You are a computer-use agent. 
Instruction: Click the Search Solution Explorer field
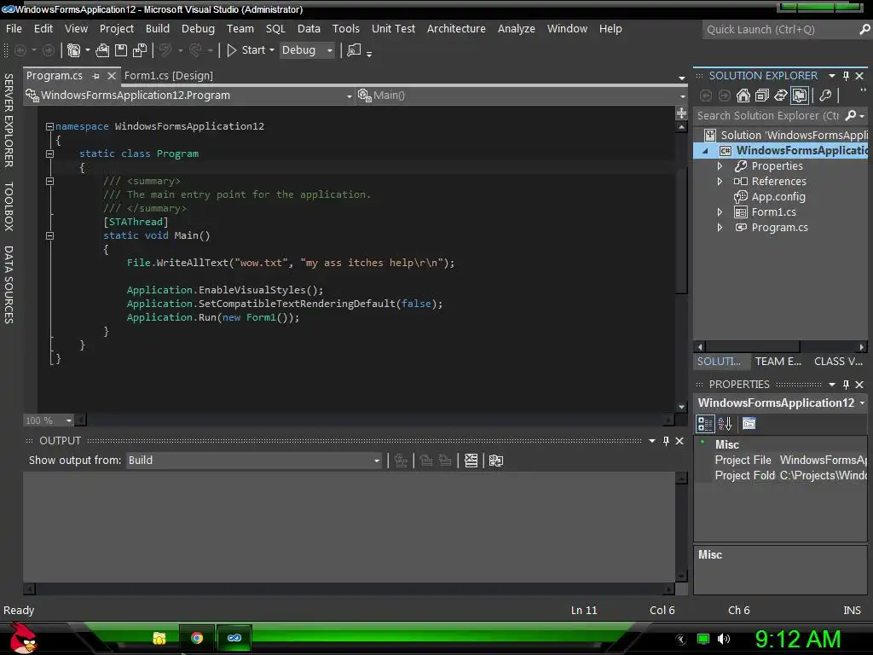click(x=768, y=115)
